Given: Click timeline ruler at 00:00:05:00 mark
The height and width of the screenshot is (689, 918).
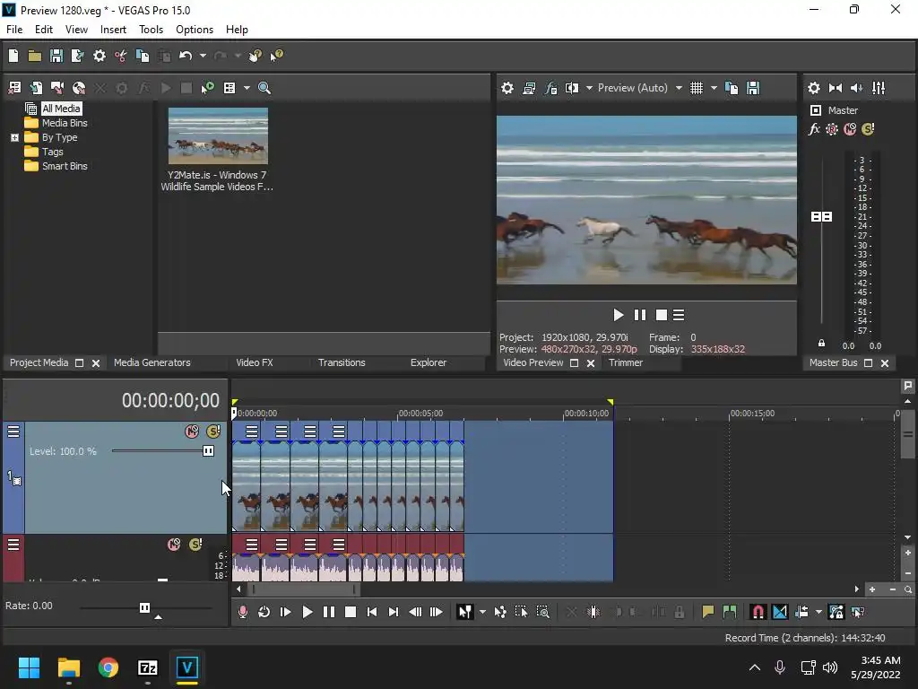Looking at the screenshot, I should pyautogui.click(x=398, y=414).
